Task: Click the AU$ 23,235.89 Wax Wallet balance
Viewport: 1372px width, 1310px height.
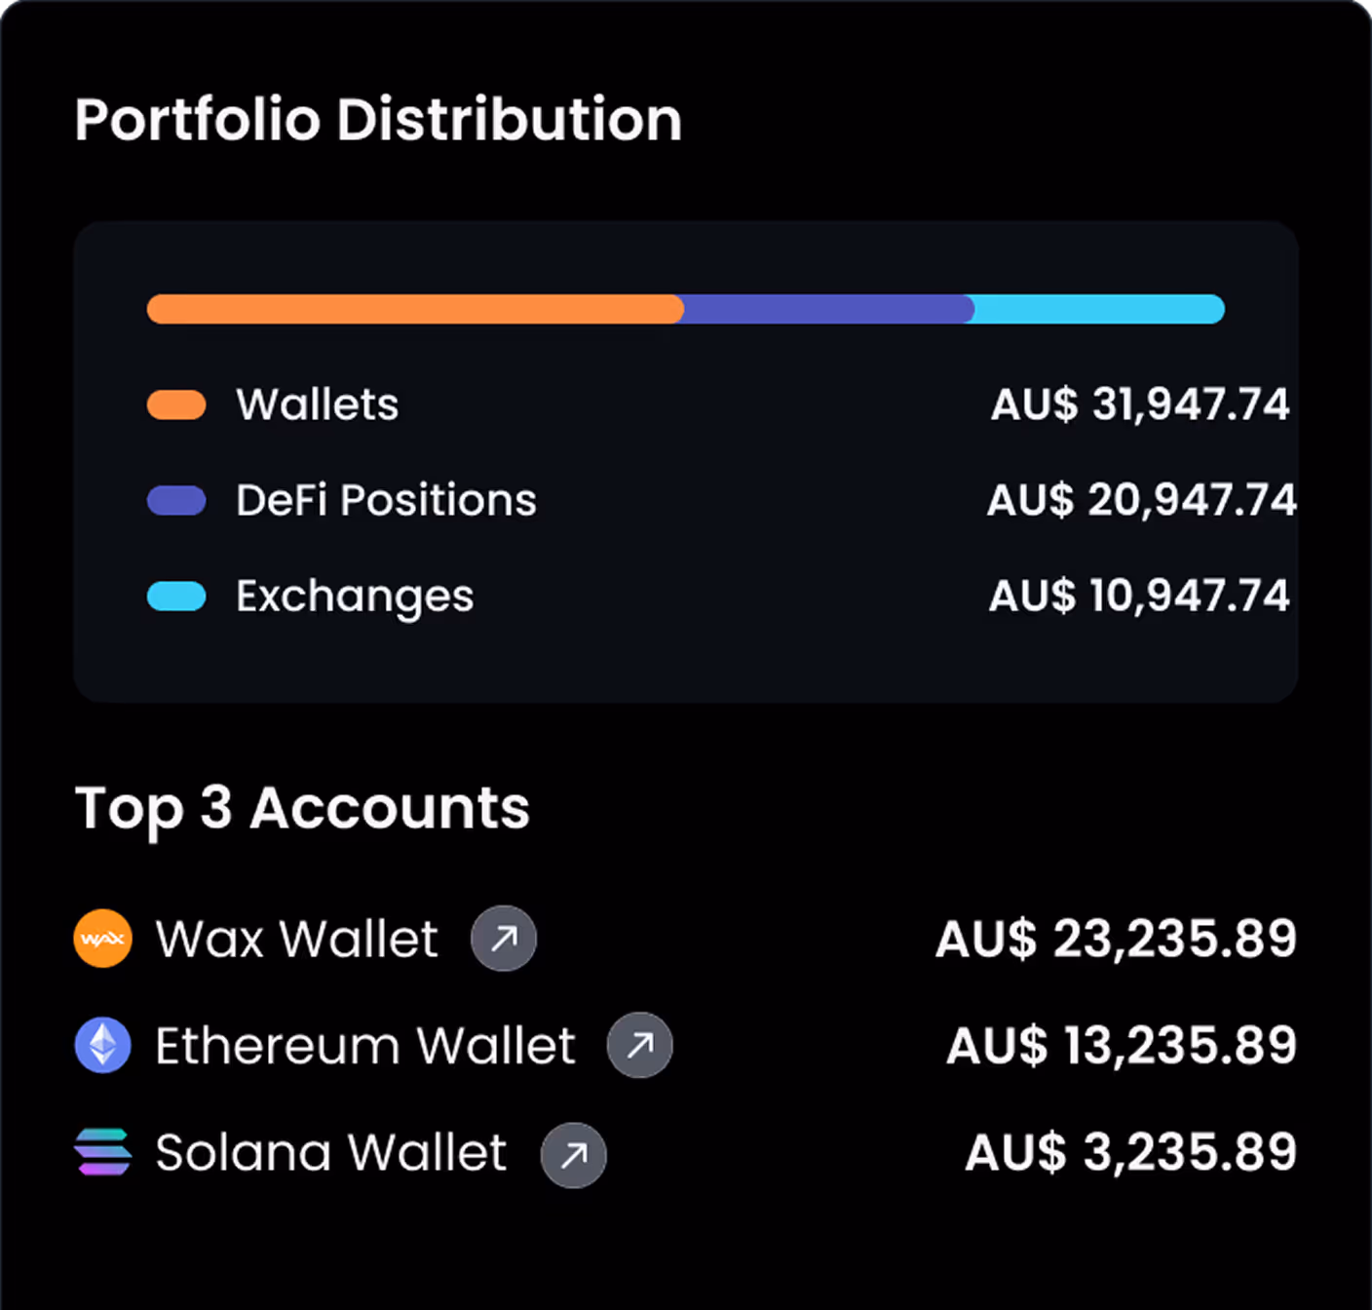Action: [1116, 939]
